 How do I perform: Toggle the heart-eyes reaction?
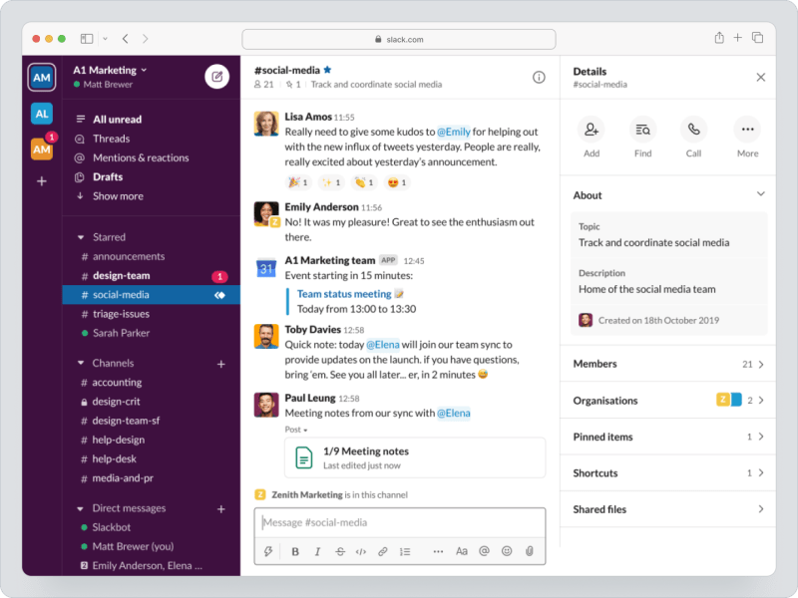pos(397,182)
